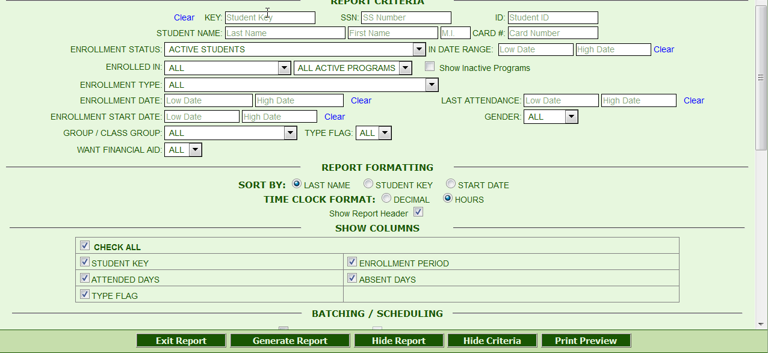The height and width of the screenshot is (353, 768).
Task: Open the ALL ACTIVE PROGRAMS dropdown
Action: pyautogui.click(x=353, y=68)
